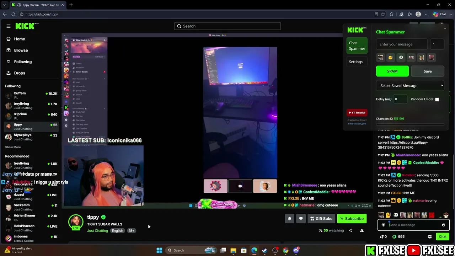
Task: Open File Explorer from the taskbar
Action: coord(233,250)
